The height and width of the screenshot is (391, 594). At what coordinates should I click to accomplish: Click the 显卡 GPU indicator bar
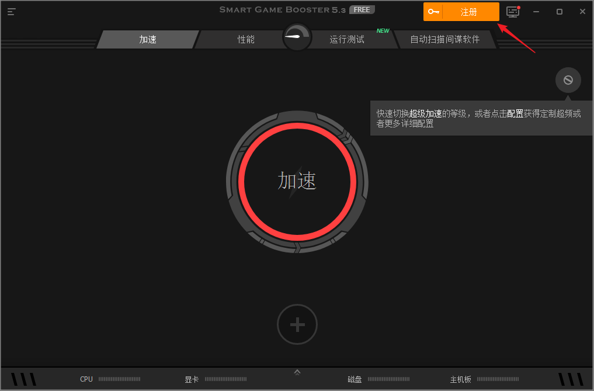tap(226, 379)
